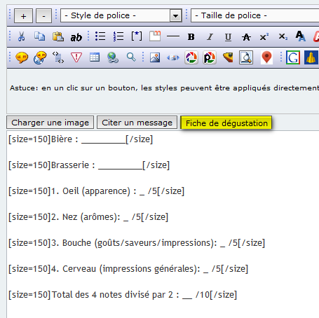This screenshot has height=318, width=319.
Task: Click the Paste clipboard icon
Action: click(58, 36)
